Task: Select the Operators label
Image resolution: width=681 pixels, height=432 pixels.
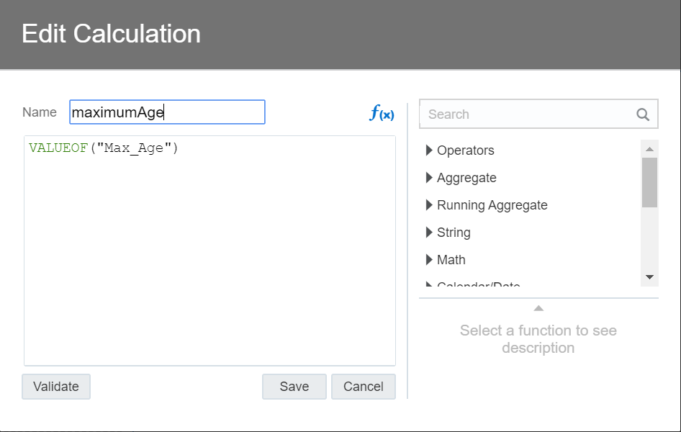Action: tap(465, 150)
